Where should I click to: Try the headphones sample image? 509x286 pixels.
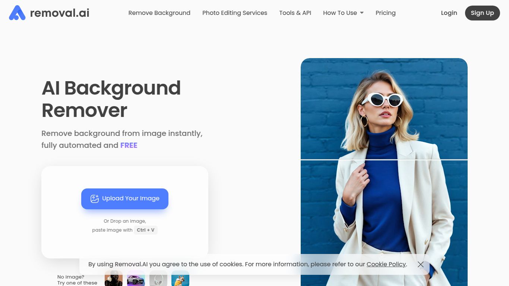pyautogui.click(x=158, y=279)
